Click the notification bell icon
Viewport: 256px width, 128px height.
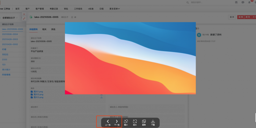tap(249, 2)
